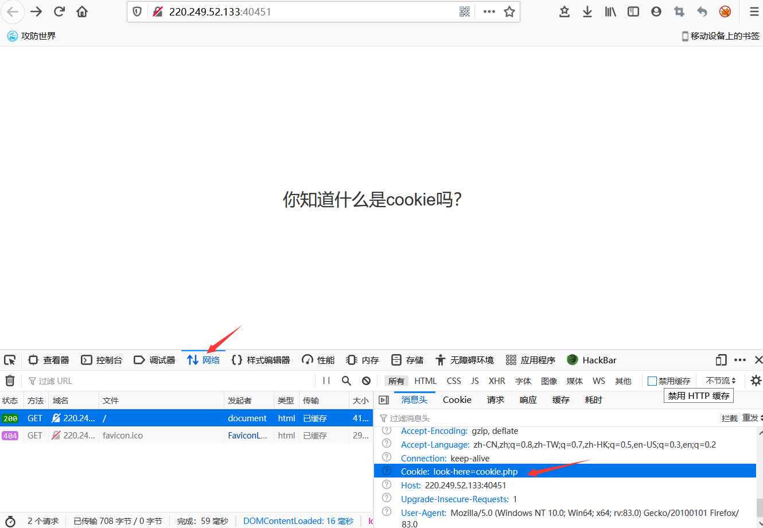Filter requests by CSS
The height and width of the screenshot is (528, 763).
point(454,381)
